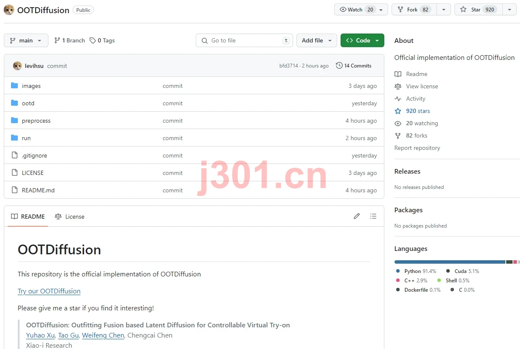Open the .gitignore file
The width and height of the screenshot is (527, 349).
coord(34,155)
